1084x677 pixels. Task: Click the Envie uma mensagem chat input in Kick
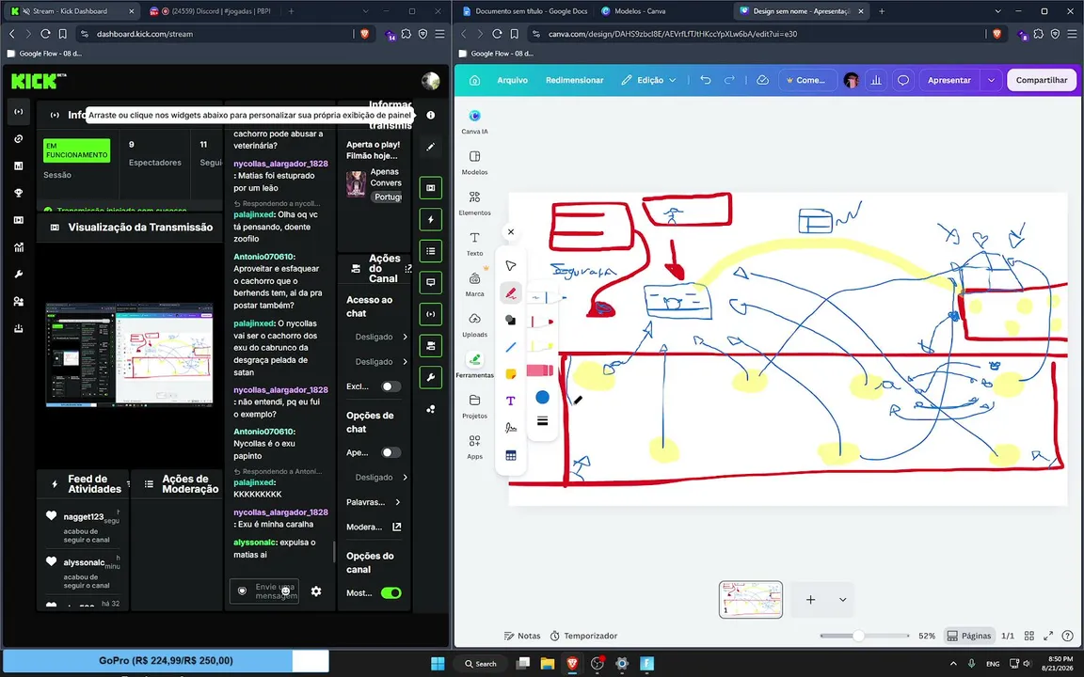264,591
